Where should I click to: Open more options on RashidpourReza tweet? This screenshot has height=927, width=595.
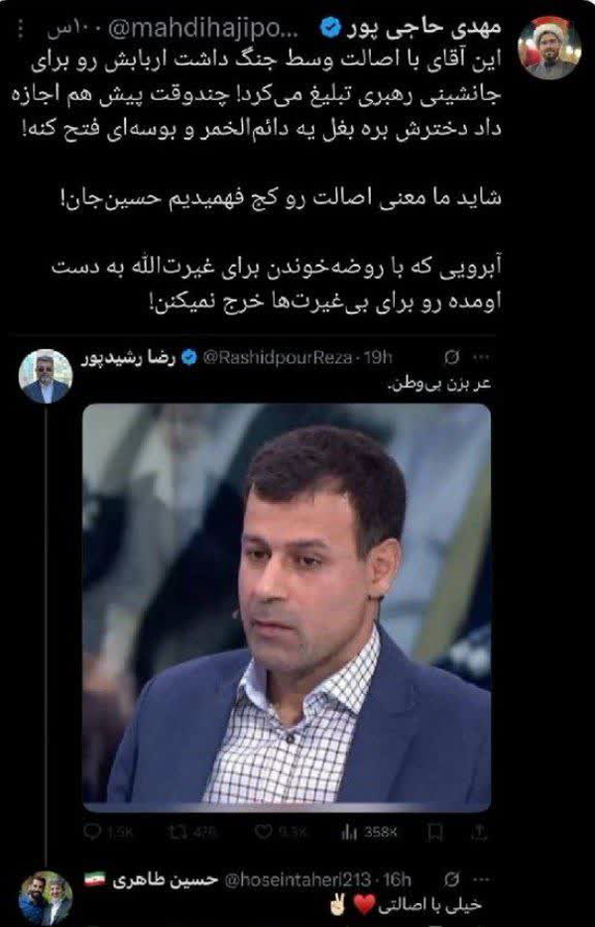coord(481,358)
